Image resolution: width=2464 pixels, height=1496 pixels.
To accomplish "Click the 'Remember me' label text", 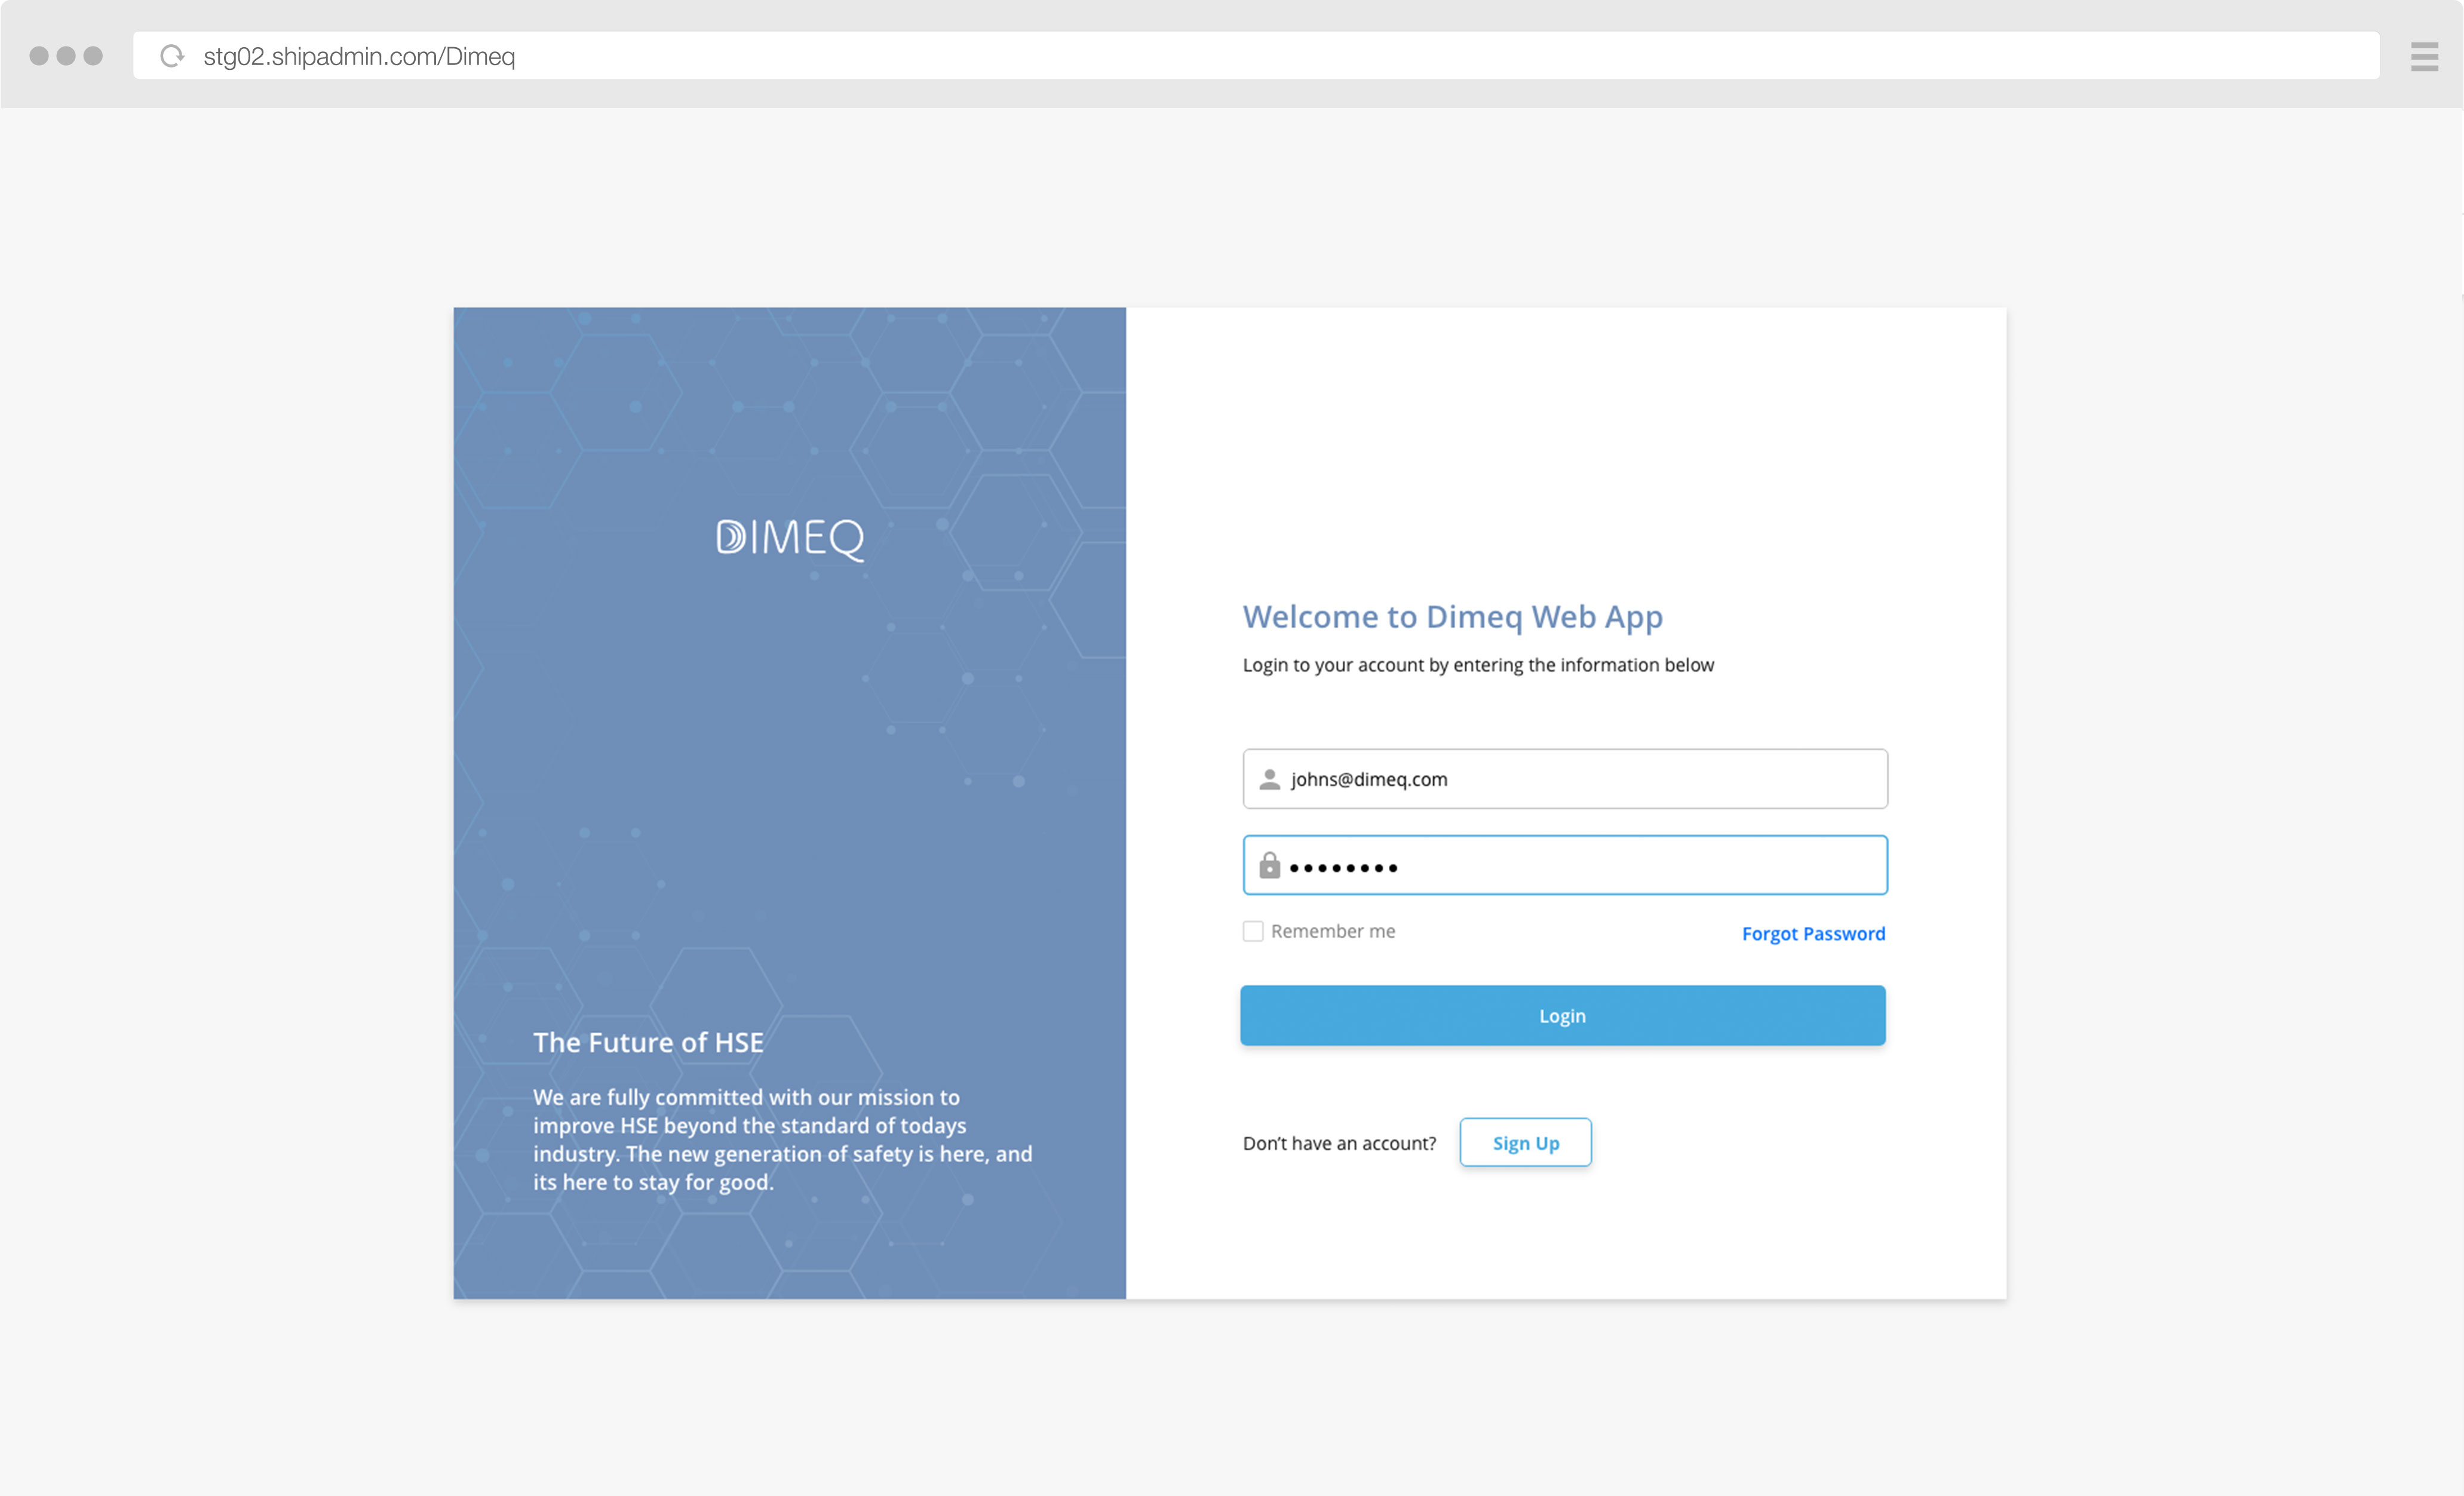I will point(1333,931).
